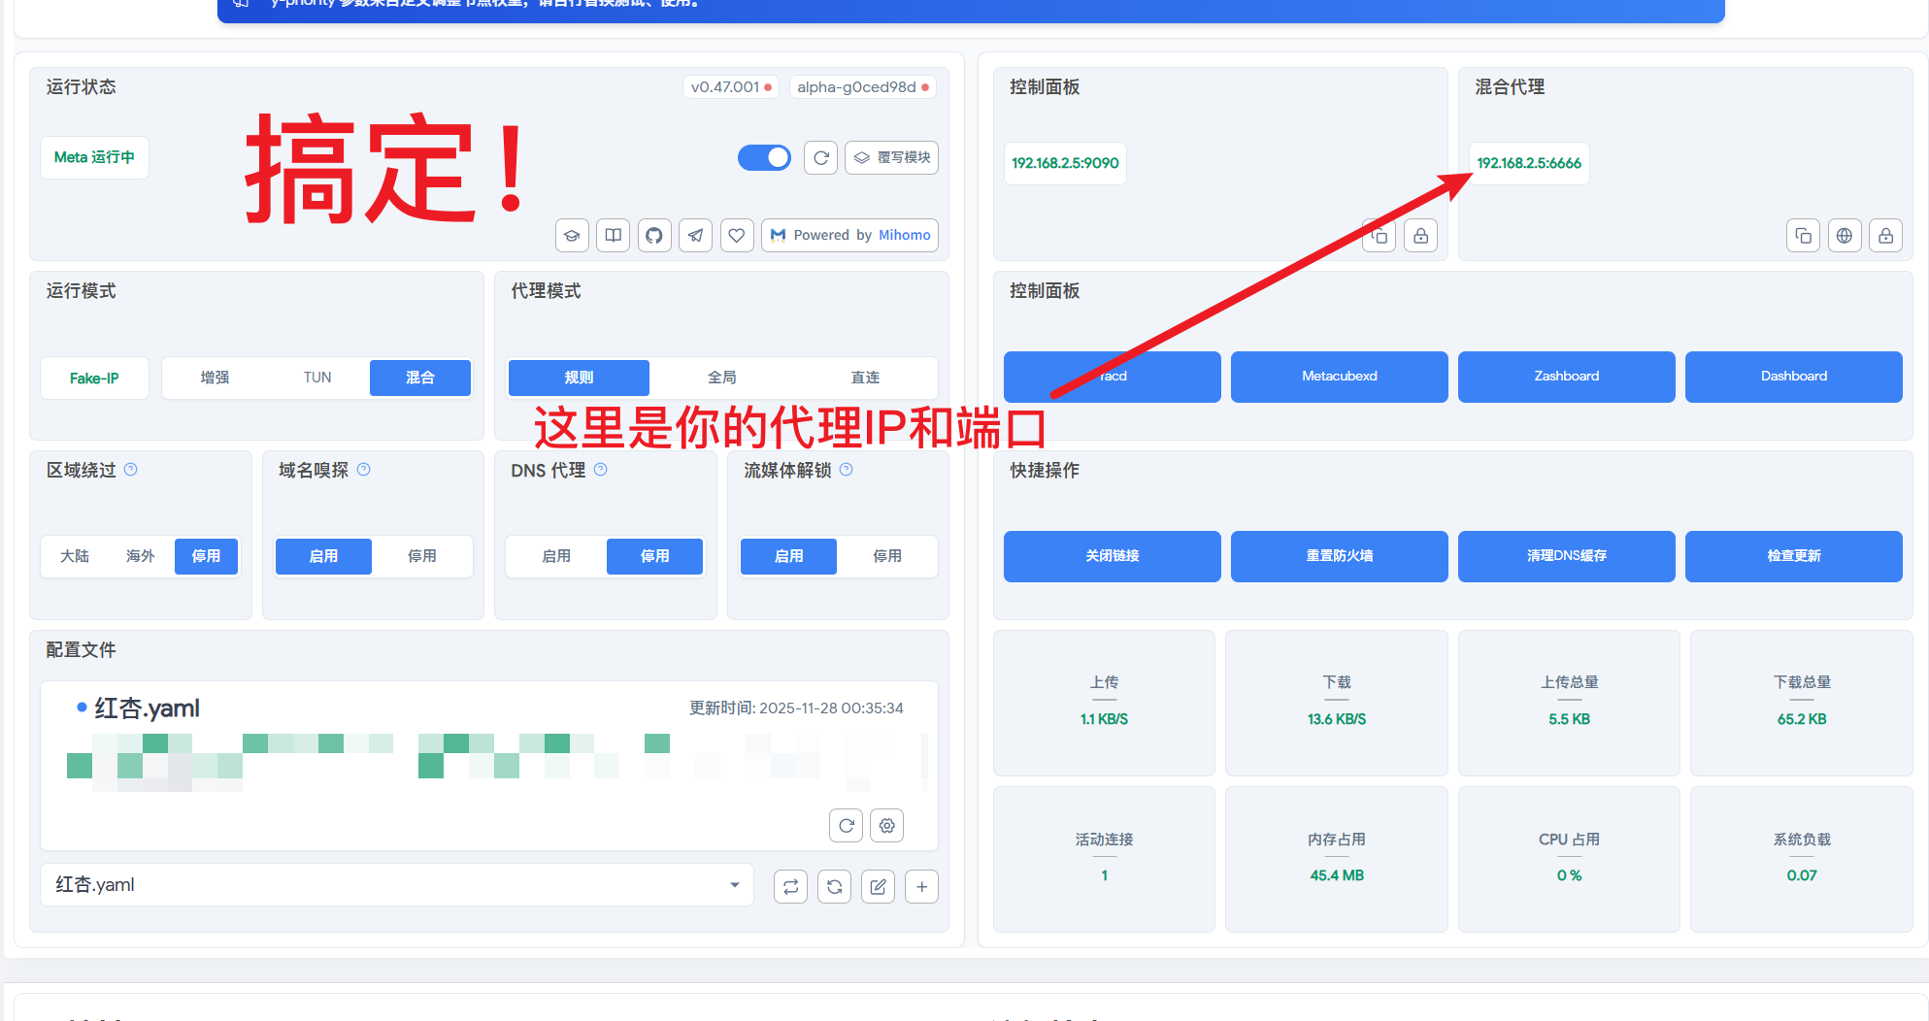The width and height of the screenshot is (1929, 1021).
Task: Click the help icon beside 域名嗅探
Action: click(x=364, y=470)
